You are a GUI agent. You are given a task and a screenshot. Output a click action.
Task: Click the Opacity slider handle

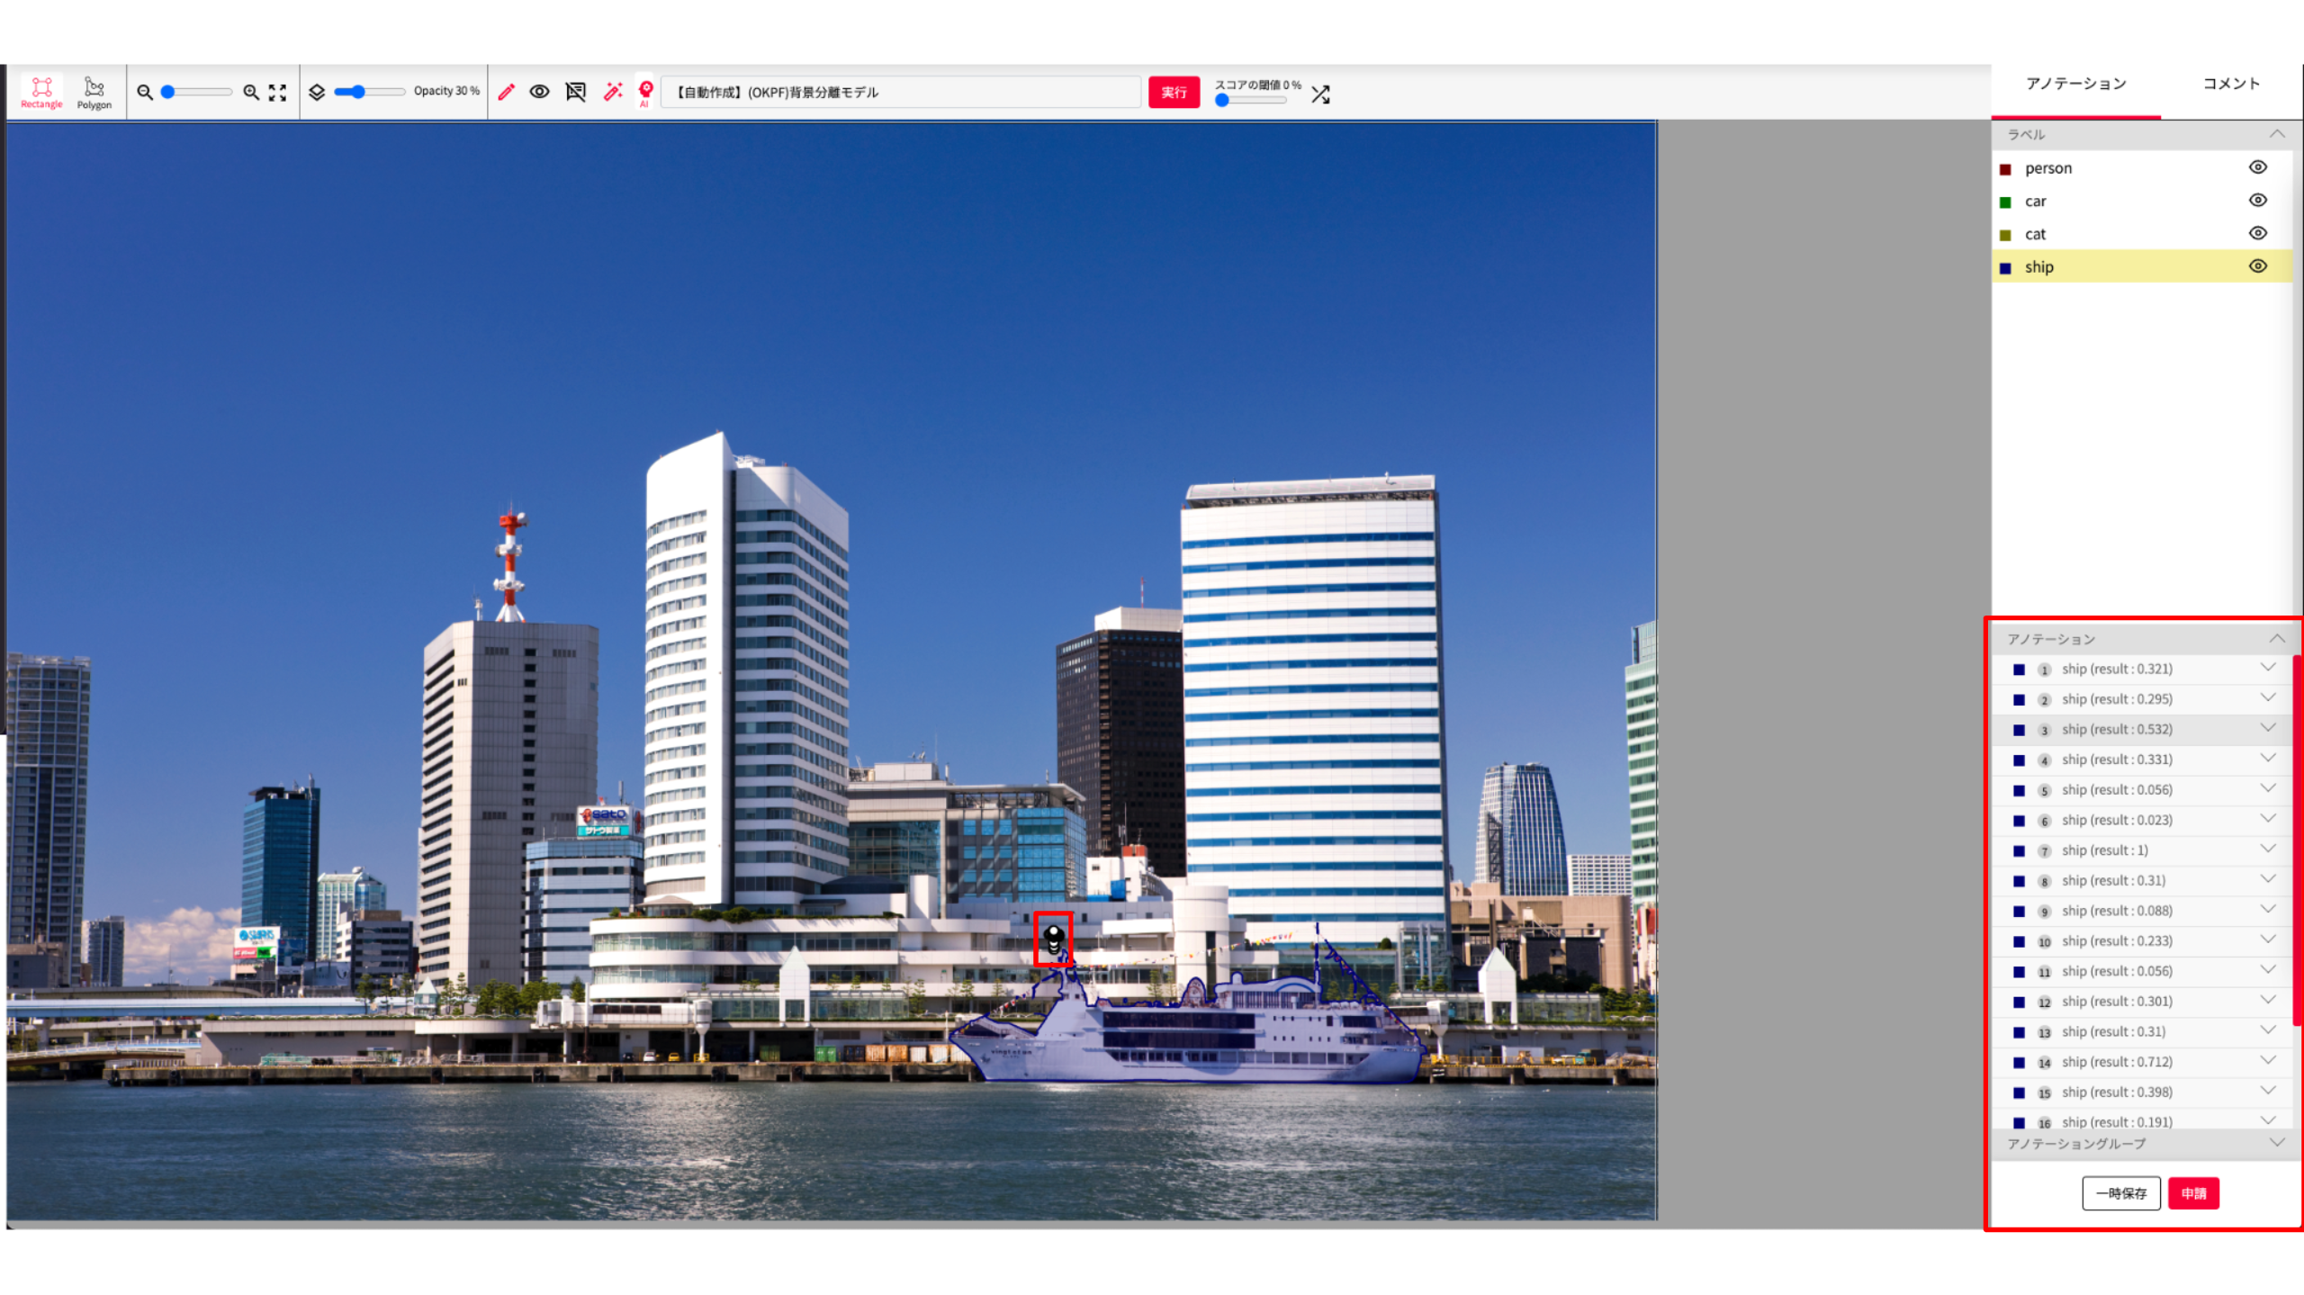click(x=358, y=92)
